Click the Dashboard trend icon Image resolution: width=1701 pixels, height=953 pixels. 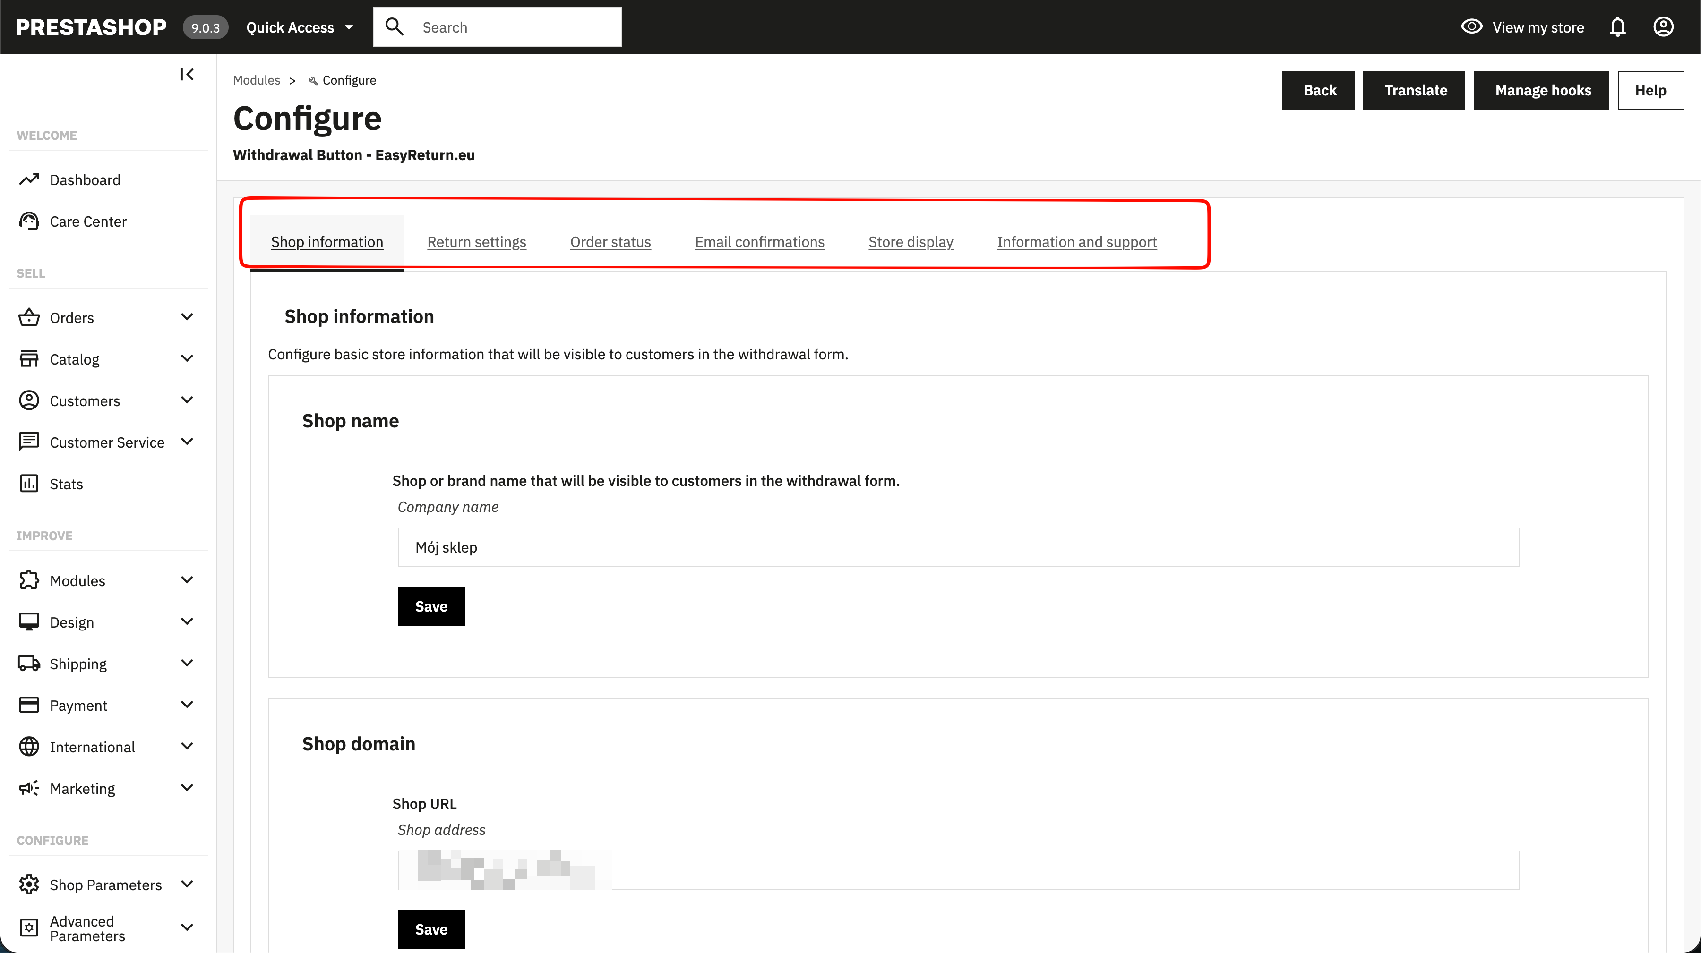coord(29,179)
